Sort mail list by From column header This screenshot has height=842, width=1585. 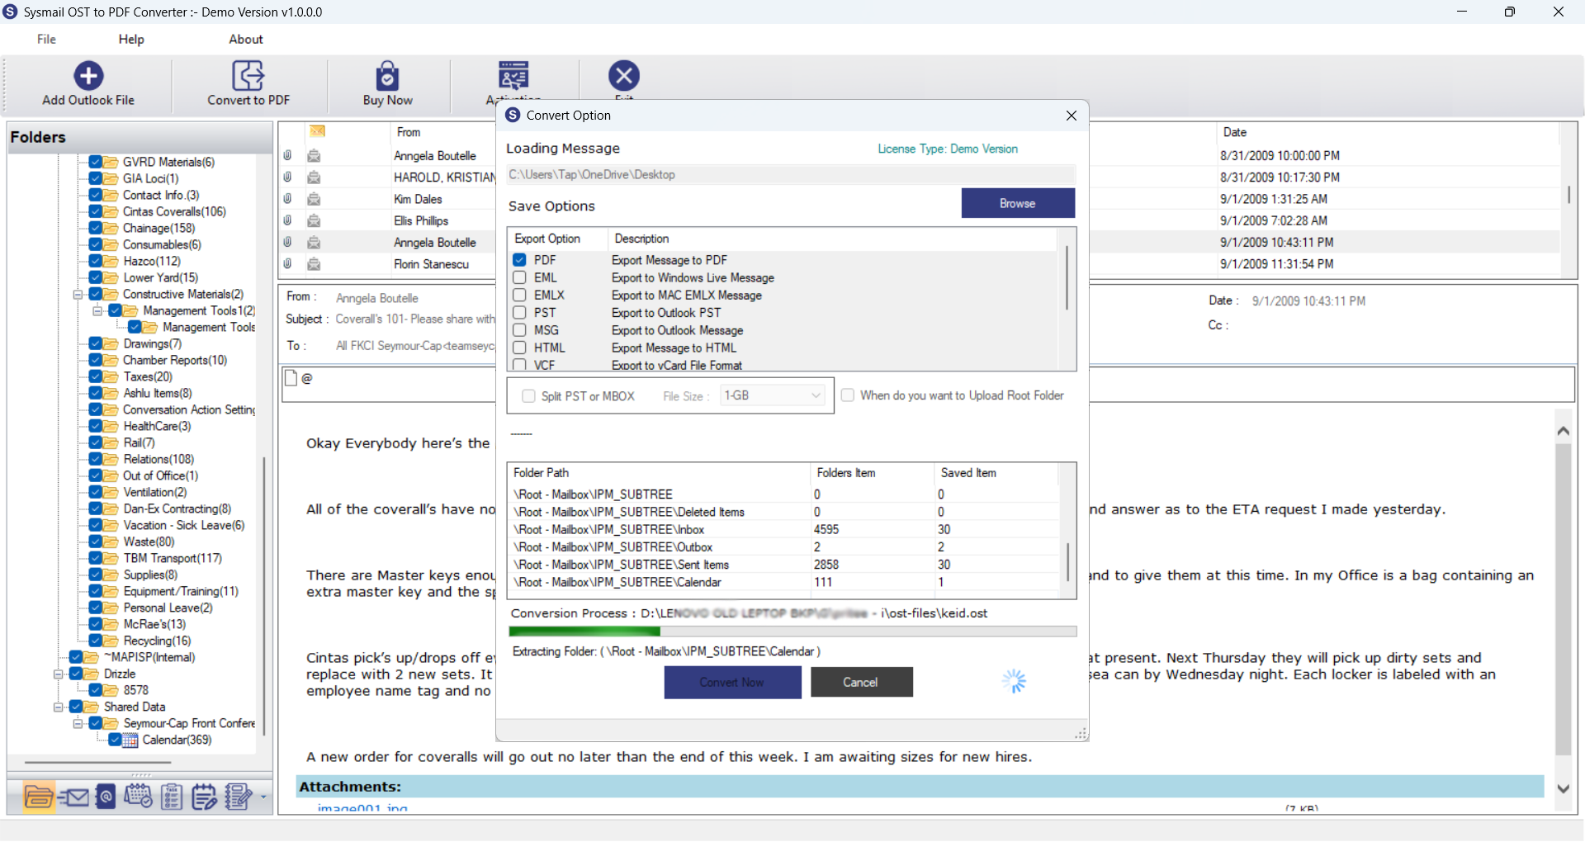pos(409,132)
